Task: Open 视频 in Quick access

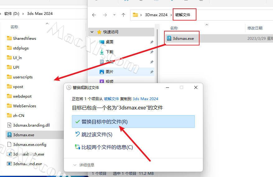Action: 106,81
